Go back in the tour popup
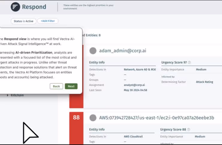Viewport: 222px width, 145px height. coord(56,86)
